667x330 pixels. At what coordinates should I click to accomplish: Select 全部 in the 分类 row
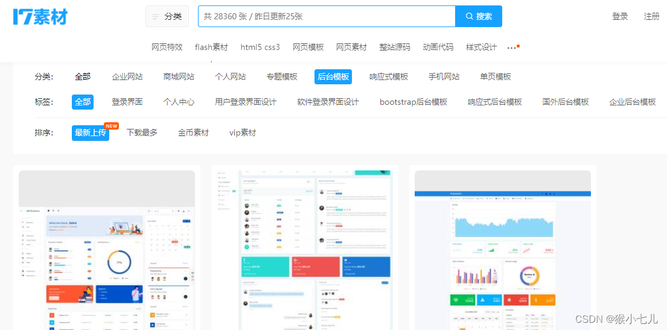[83, 76]
